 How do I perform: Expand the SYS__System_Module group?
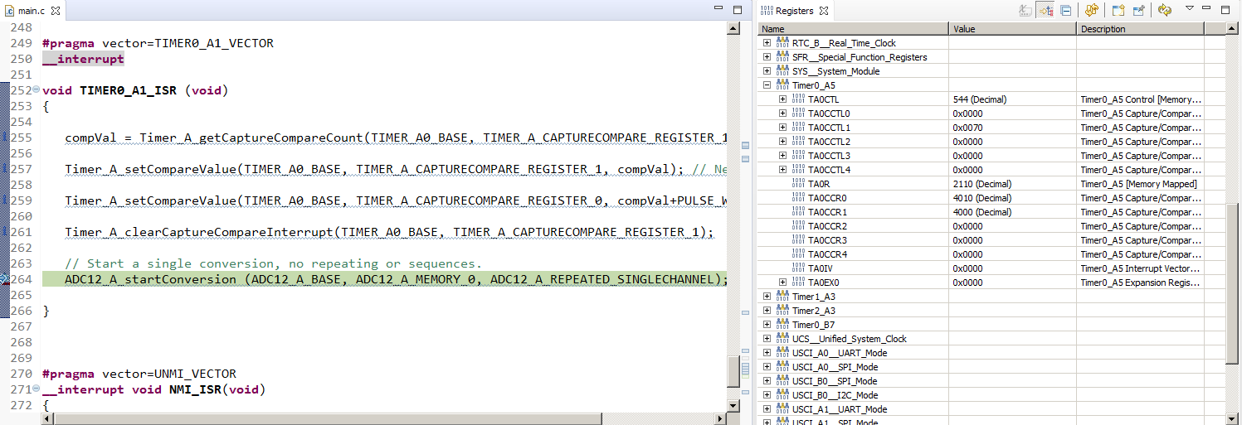pyautogui.click(x=767, y=71)
